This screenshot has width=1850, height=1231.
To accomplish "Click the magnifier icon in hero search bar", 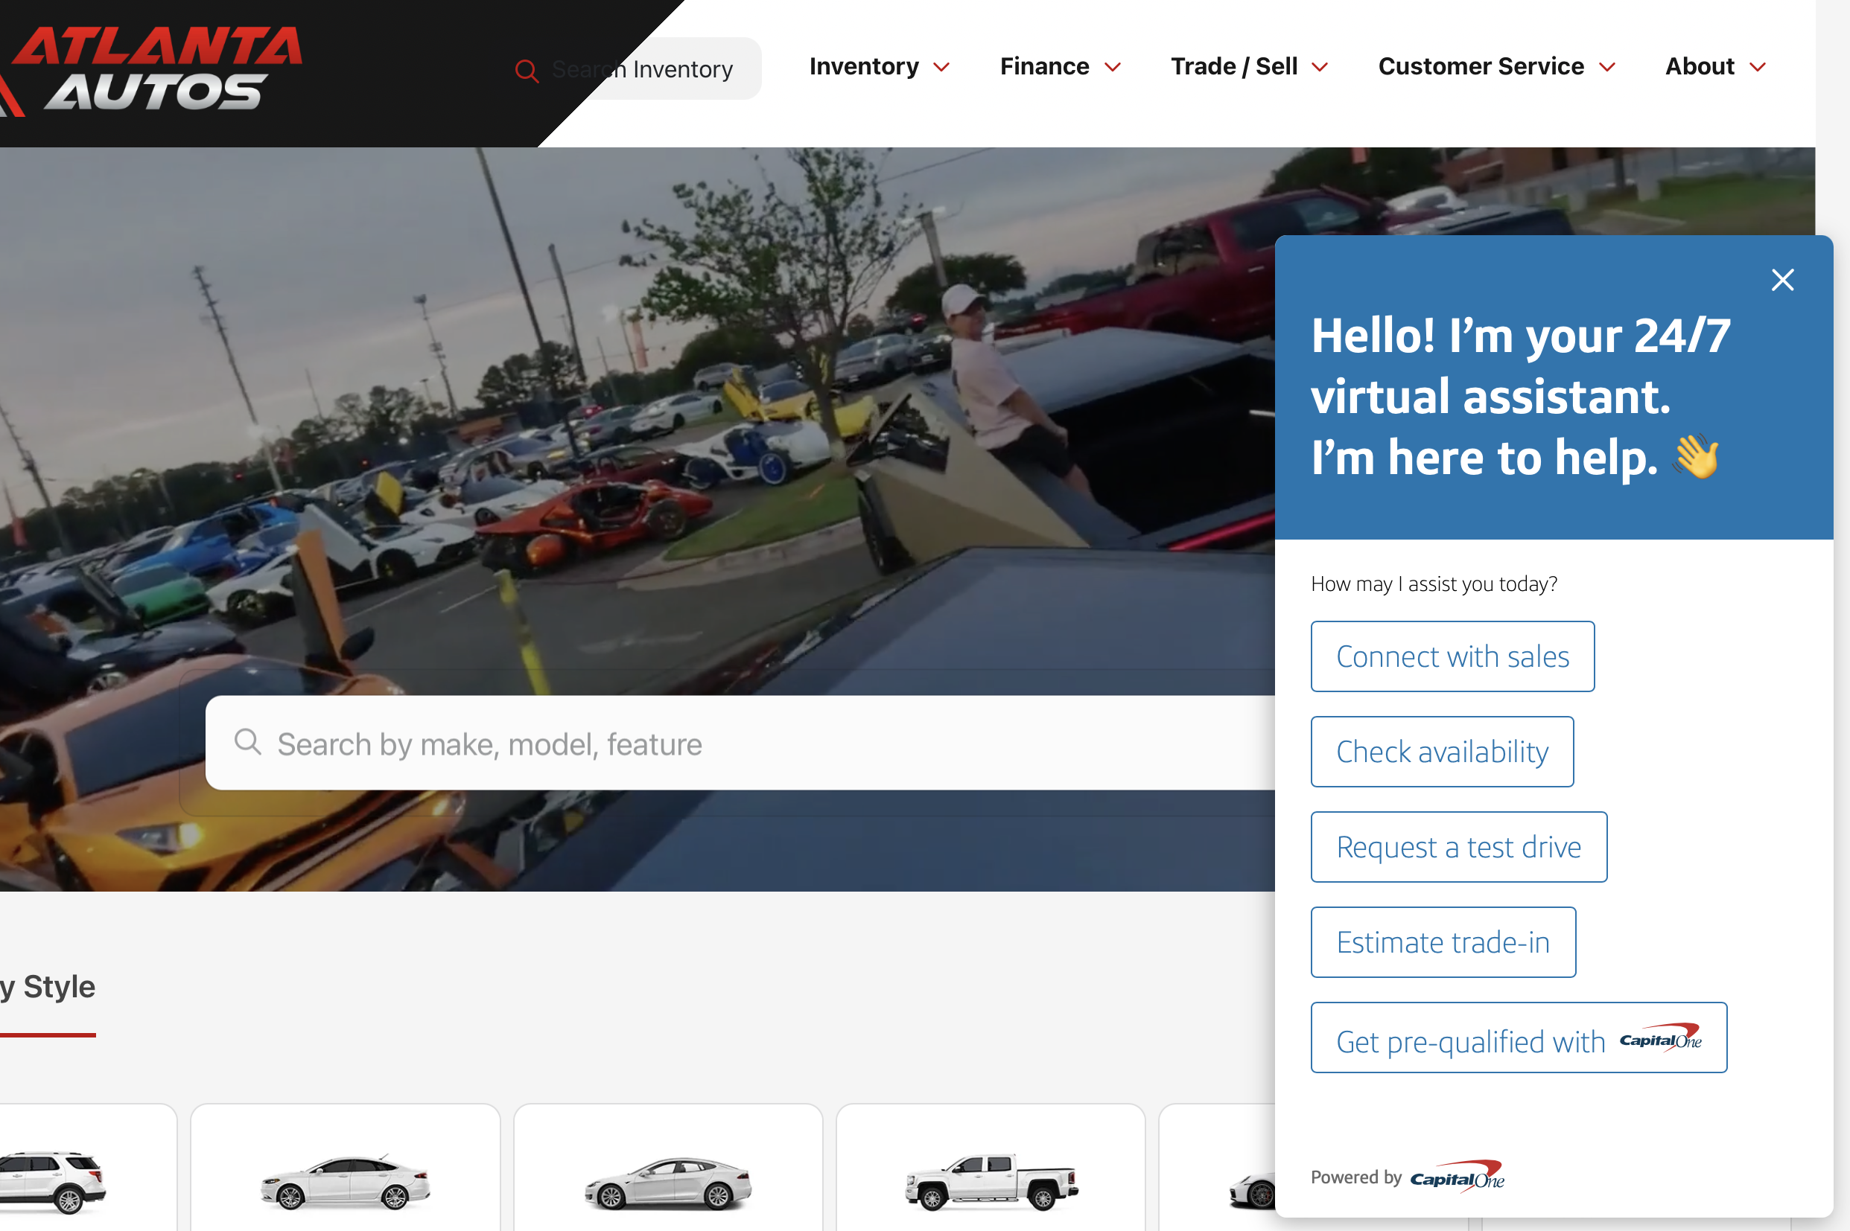I will [x=247, y=741].
